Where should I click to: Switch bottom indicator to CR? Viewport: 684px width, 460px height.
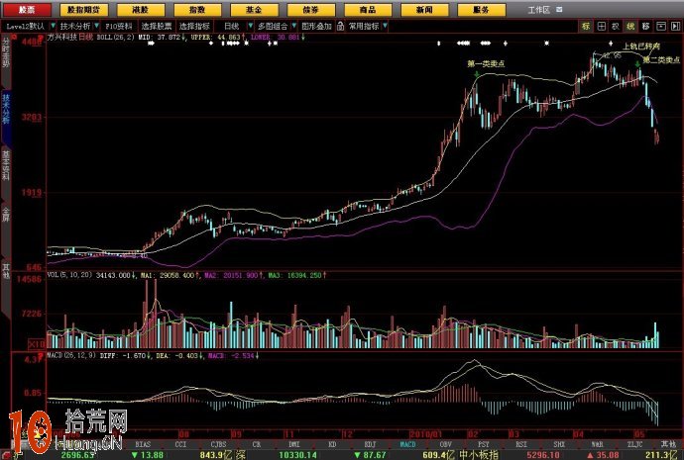(257, 444)
